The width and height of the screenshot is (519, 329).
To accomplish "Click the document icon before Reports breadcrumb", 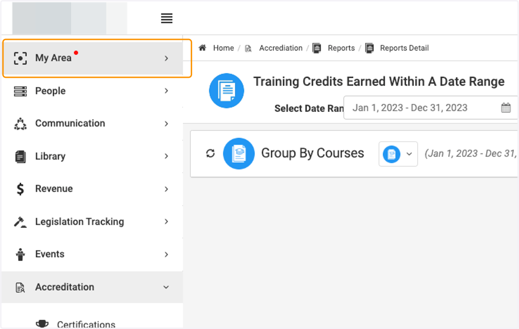I will (317, 48).
